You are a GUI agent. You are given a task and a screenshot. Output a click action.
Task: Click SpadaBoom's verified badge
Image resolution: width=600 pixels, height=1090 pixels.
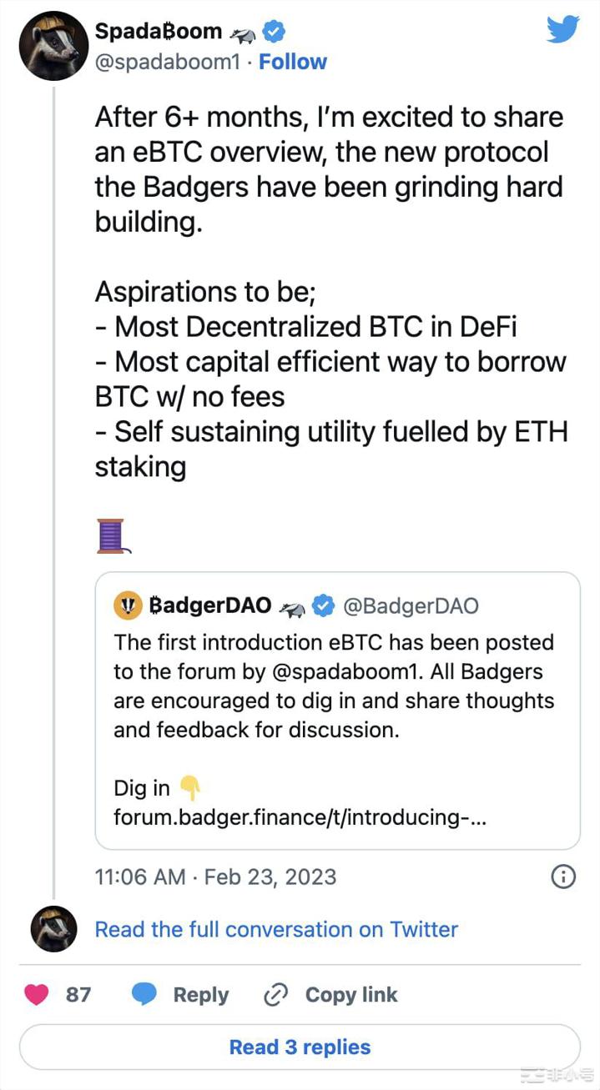click(273, 30)
